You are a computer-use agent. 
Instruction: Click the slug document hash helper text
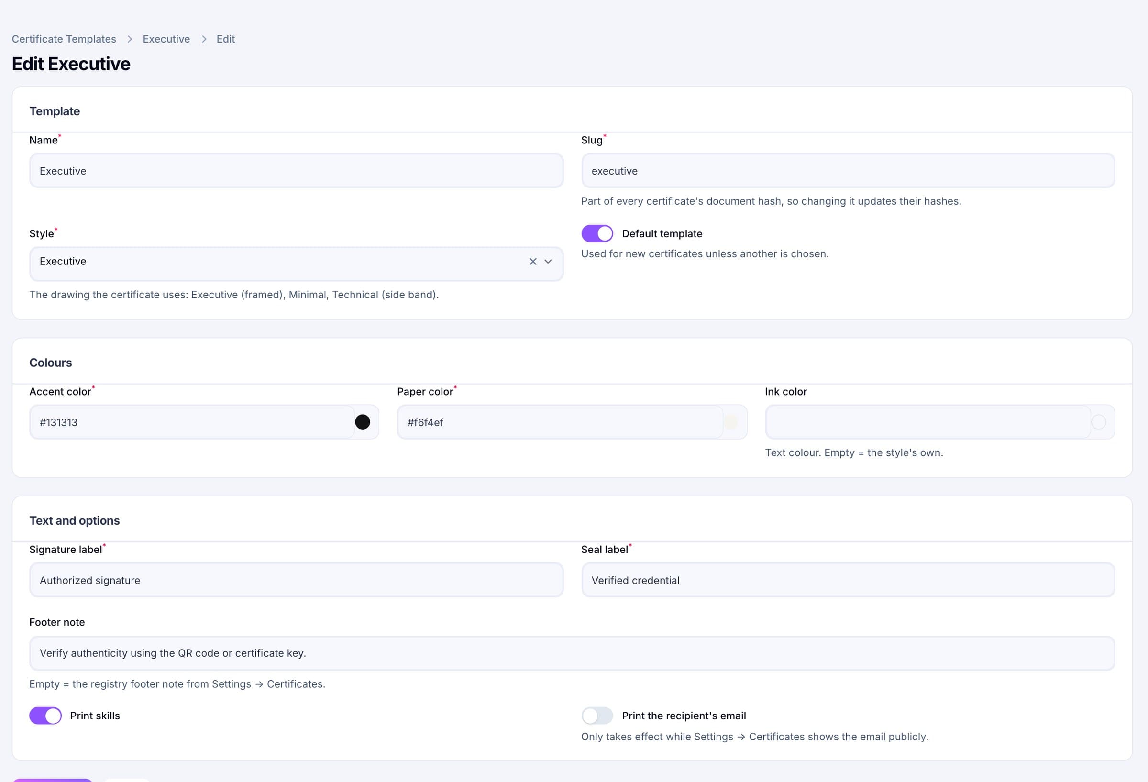tap(771, 201)
